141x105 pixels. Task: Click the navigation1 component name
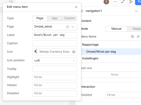[94, 11]
